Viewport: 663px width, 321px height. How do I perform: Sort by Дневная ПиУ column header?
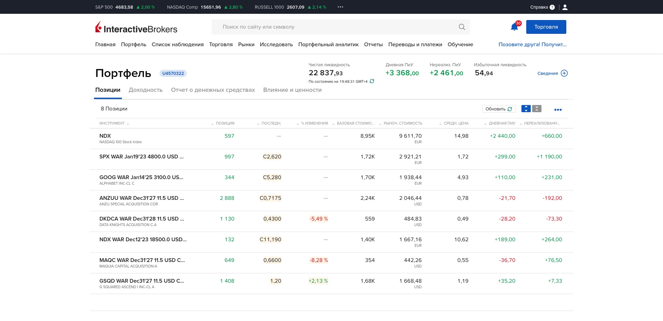pyautogui.click(x=502, y=123)
